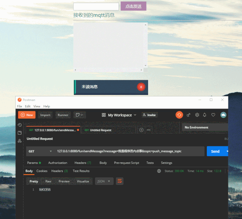Click the SUCCESS response text
The height and width of the screenshot is (219, 242).
(45, 189)
